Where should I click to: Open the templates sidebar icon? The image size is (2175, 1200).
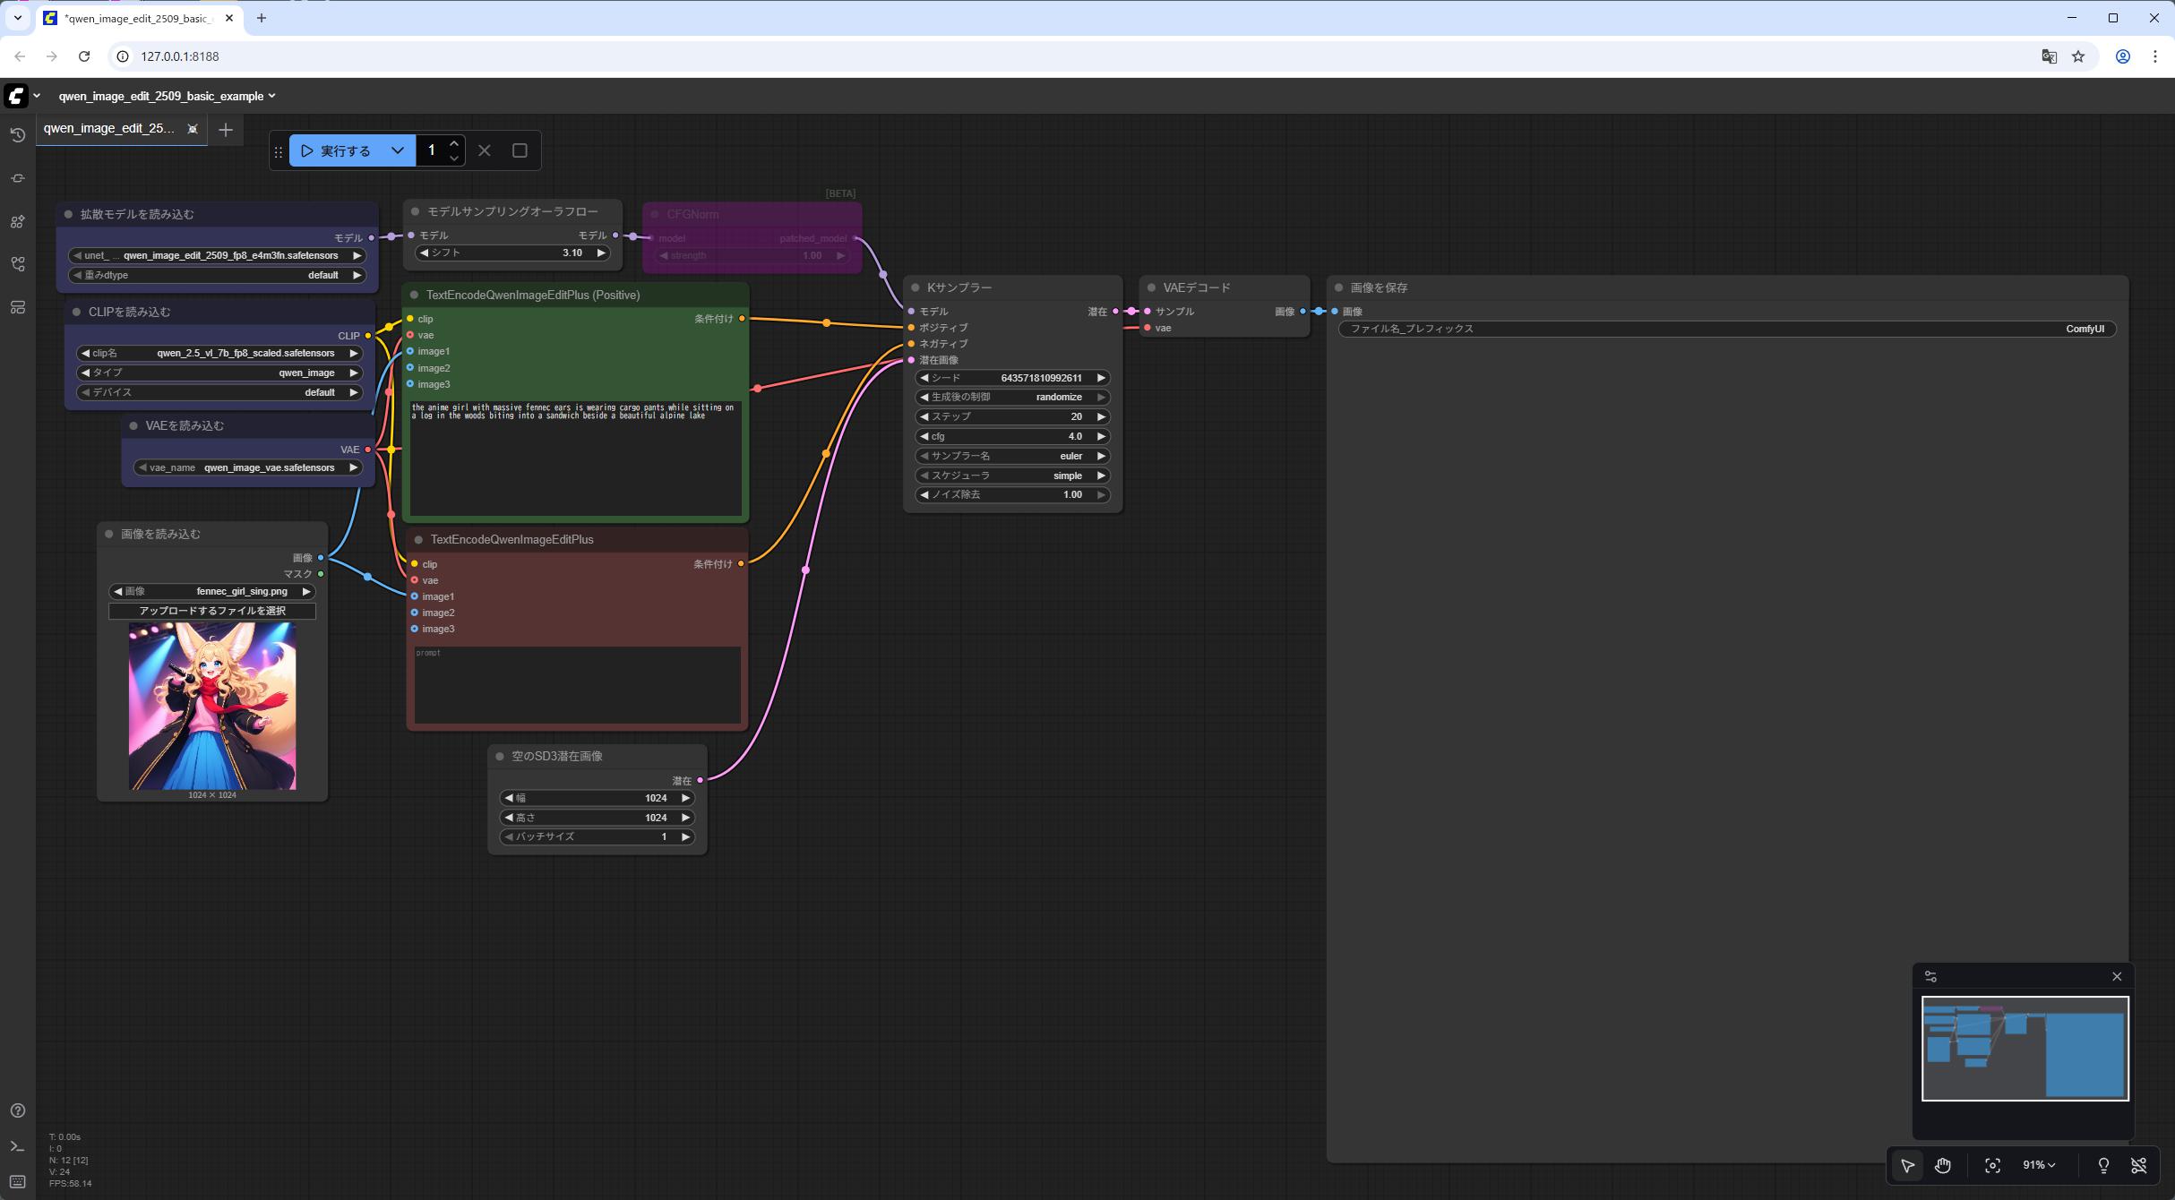pyautogui.click(x=17, y=307)
